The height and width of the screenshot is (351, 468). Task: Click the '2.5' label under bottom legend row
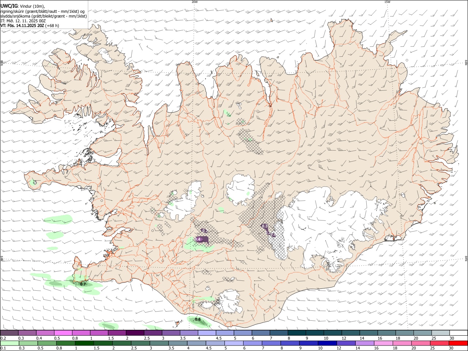(x=134, y=348)
